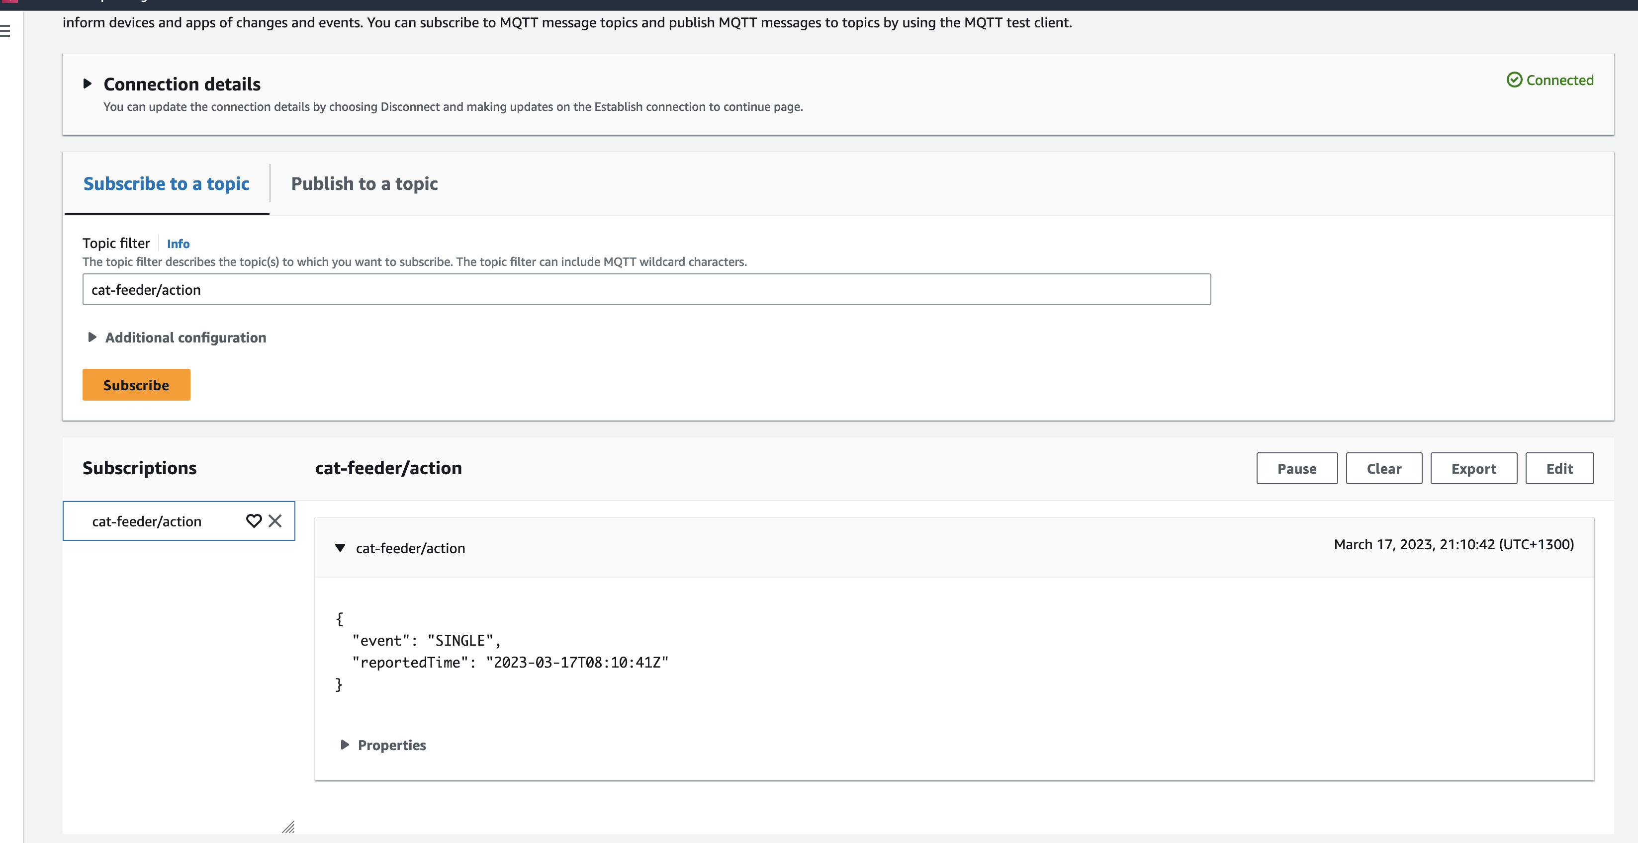
Task: Expand the Connection details section
Action: pyautogui.click(x=88, y=84)
